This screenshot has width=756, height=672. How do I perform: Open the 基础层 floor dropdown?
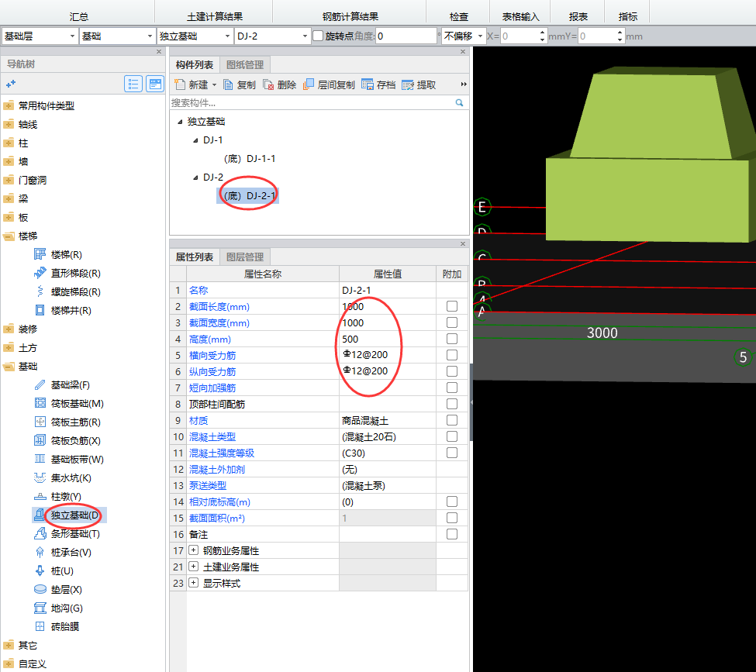[x=40, y=36]
